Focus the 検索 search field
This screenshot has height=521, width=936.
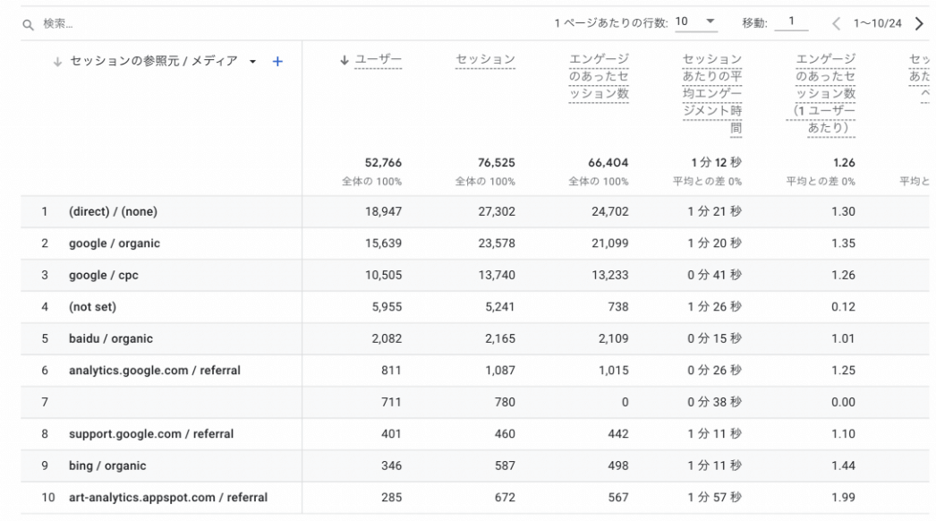click(58, 24)
